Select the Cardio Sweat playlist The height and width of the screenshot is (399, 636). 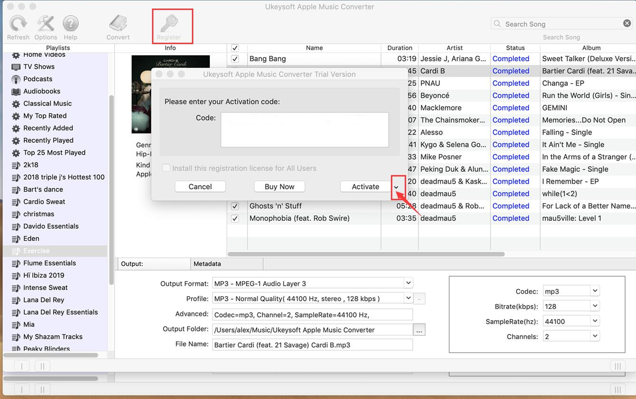[x=44, y=202]
